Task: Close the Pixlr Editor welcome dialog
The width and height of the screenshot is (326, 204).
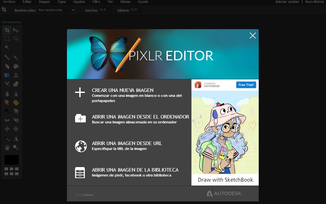Action: pyautogui.click(x=253, y=35)
